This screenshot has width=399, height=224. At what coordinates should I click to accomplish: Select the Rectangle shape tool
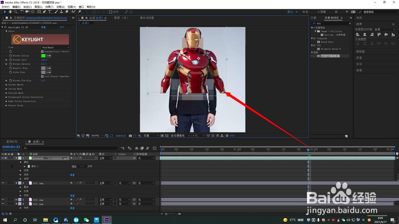point(39,12)
